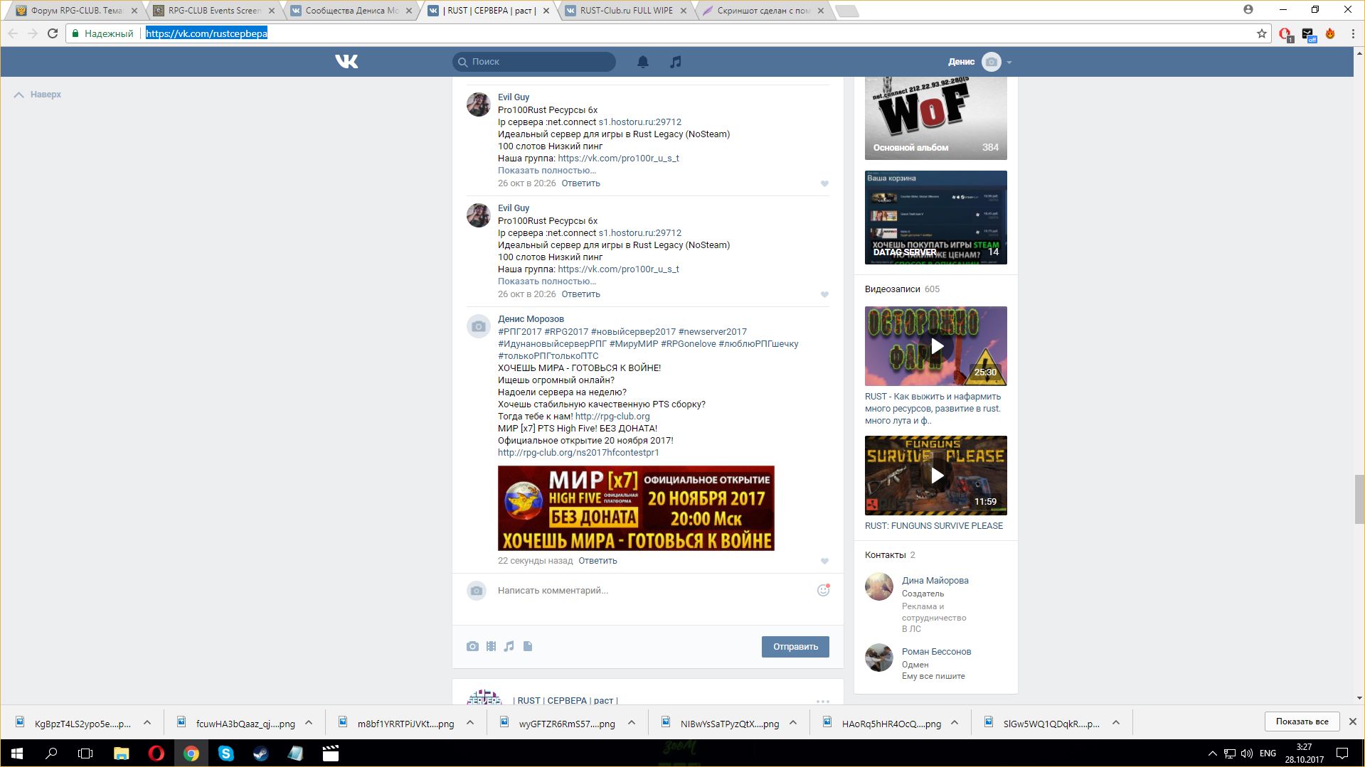
Task: Switch to RPG-CLUB Events Screen tab
Action: [213, 11]
